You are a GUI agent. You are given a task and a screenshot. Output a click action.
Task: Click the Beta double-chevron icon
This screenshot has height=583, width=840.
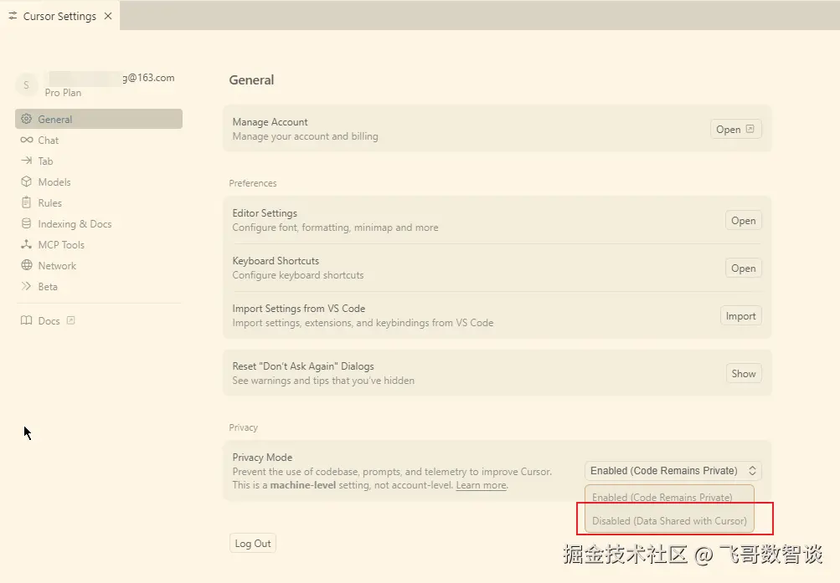(26, 285)
